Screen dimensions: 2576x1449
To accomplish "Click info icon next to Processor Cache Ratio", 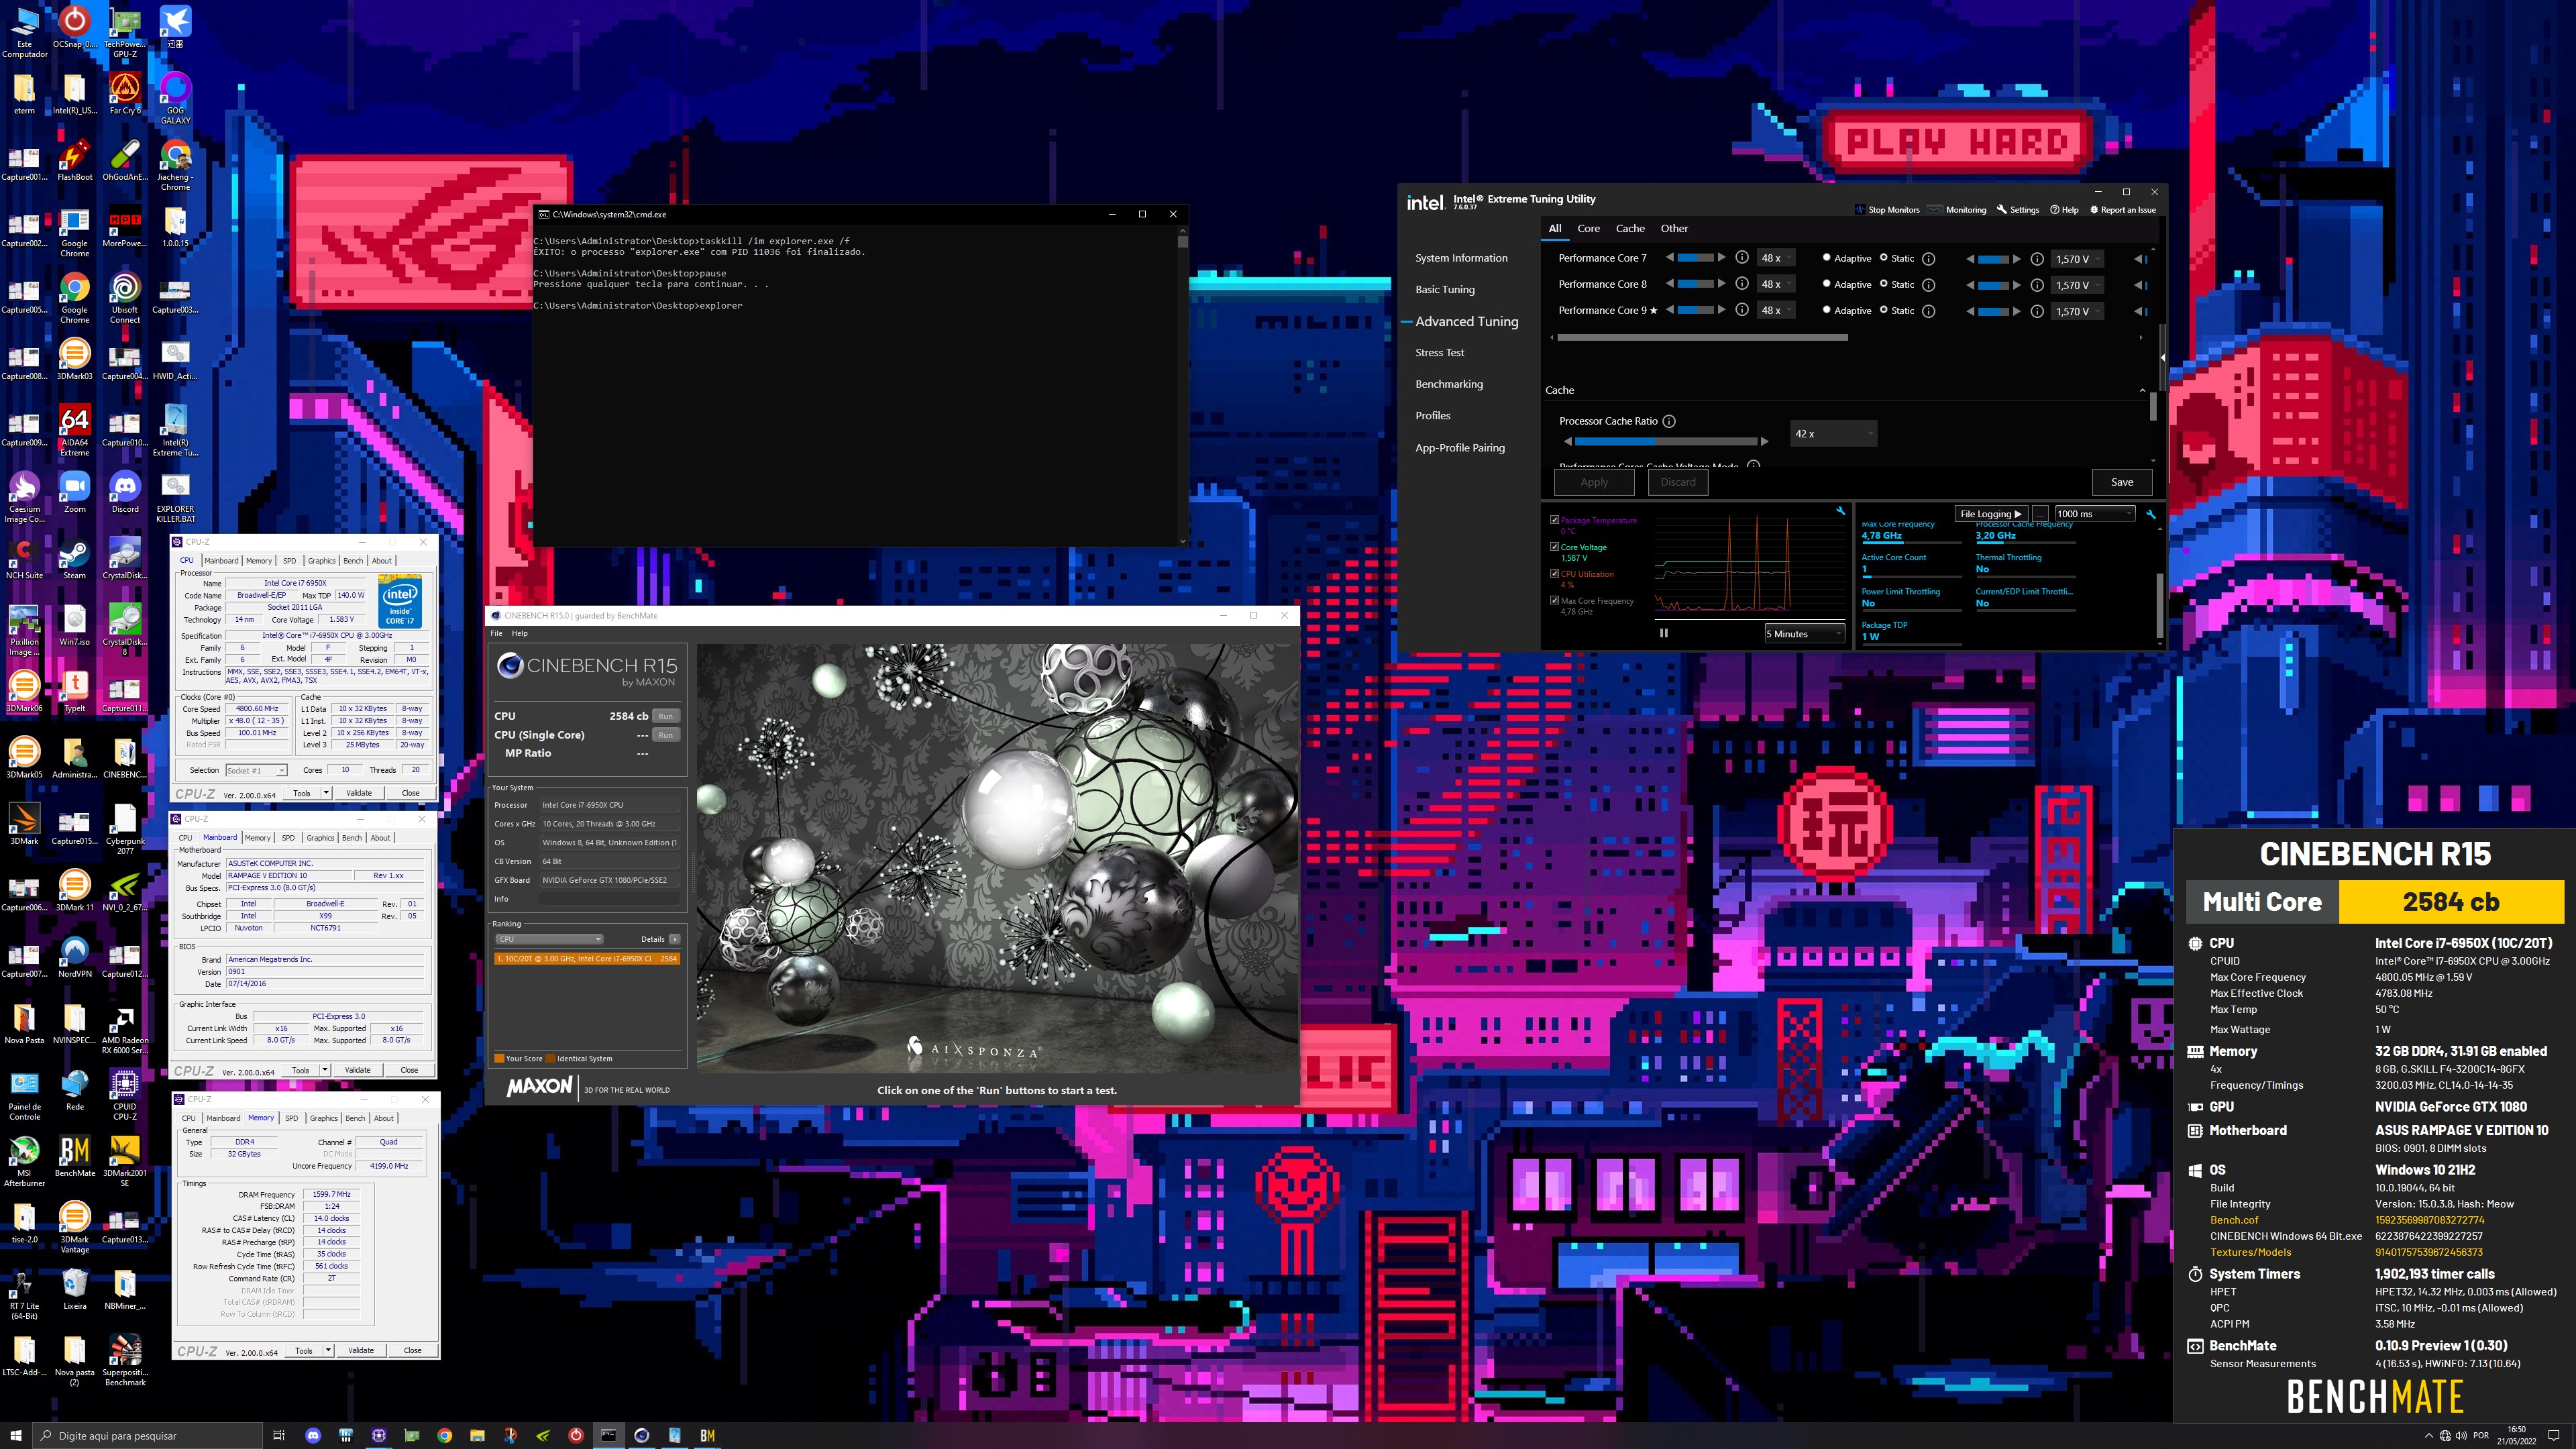I will point(1669,421).
